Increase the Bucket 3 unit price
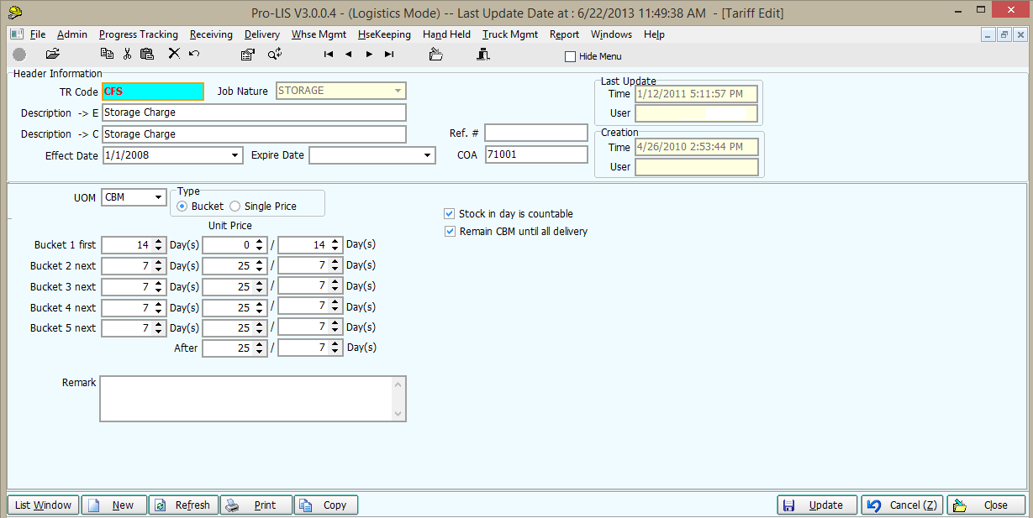The image size is (1033, 518). (x=260, y=283)
